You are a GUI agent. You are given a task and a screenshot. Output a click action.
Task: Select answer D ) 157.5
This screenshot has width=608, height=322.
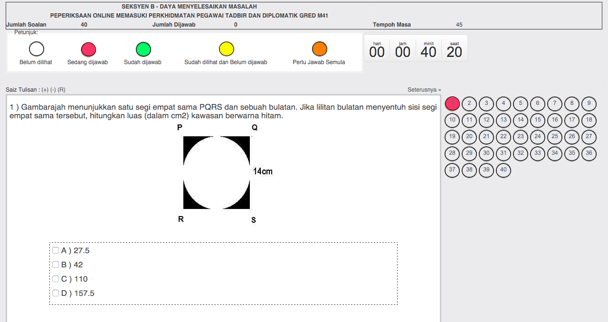[55, 293]
